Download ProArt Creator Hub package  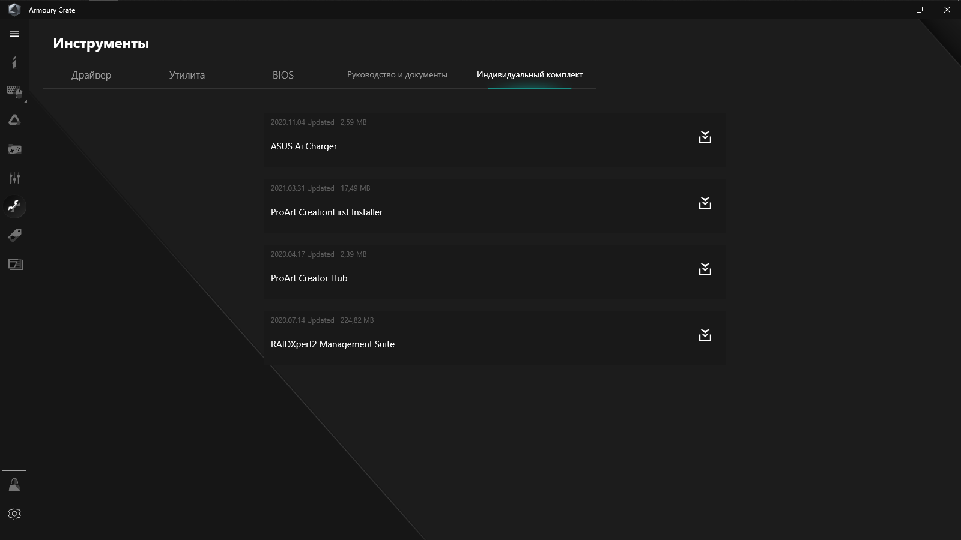(705, 269)
